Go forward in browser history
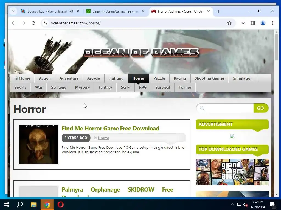The height and width of the screenshot is (210, 281). click(x=24, y=23)
